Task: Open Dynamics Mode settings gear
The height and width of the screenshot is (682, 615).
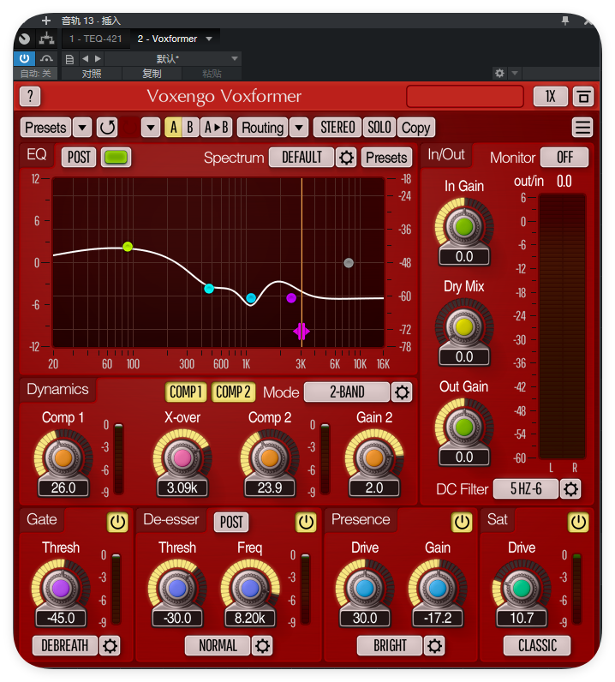Action: (402, 392)
